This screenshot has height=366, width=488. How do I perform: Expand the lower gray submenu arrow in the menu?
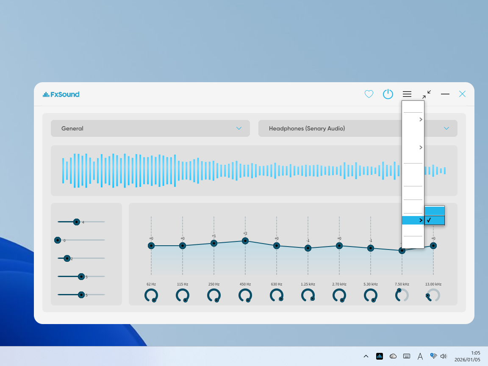pyautogui.click(x=421, y=147)
